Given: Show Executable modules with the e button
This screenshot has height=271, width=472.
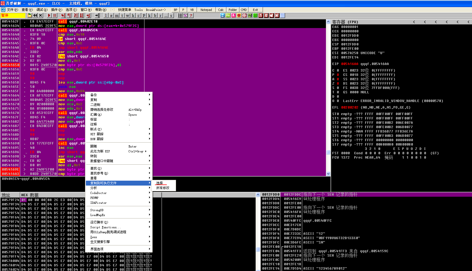Looking at the screenshot, I should (111, 16).
